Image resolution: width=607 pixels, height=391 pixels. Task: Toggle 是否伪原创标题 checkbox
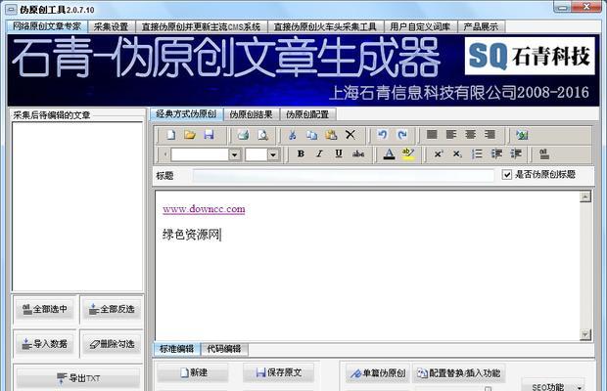pos(507,175)
